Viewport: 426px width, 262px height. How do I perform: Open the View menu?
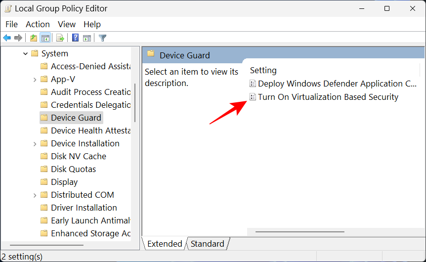(67, 24)
